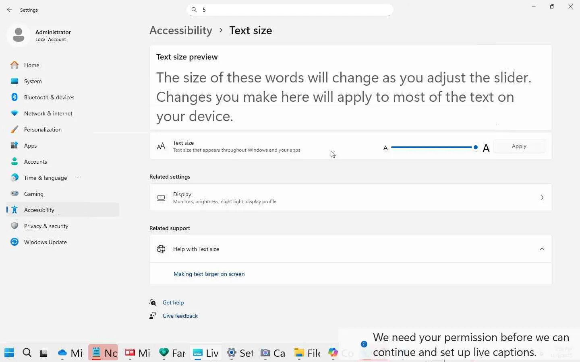Image resolution: width=580 pixels, height=362 pixels.
Task: Open Network & internet section
Action: click(48, 113)
